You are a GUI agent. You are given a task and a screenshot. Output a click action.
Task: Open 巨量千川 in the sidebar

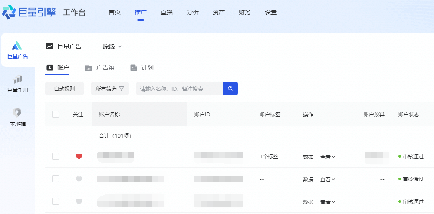17,84
